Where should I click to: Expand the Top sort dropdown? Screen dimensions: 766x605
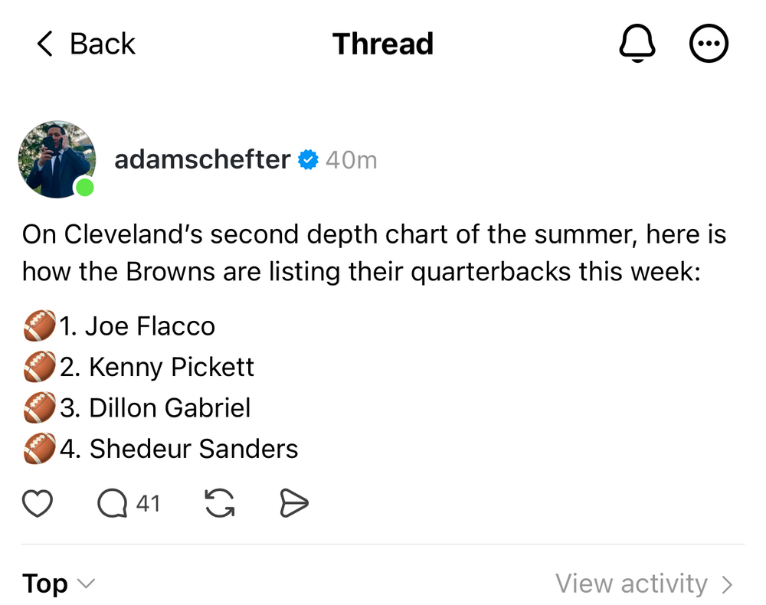point(57,584)
